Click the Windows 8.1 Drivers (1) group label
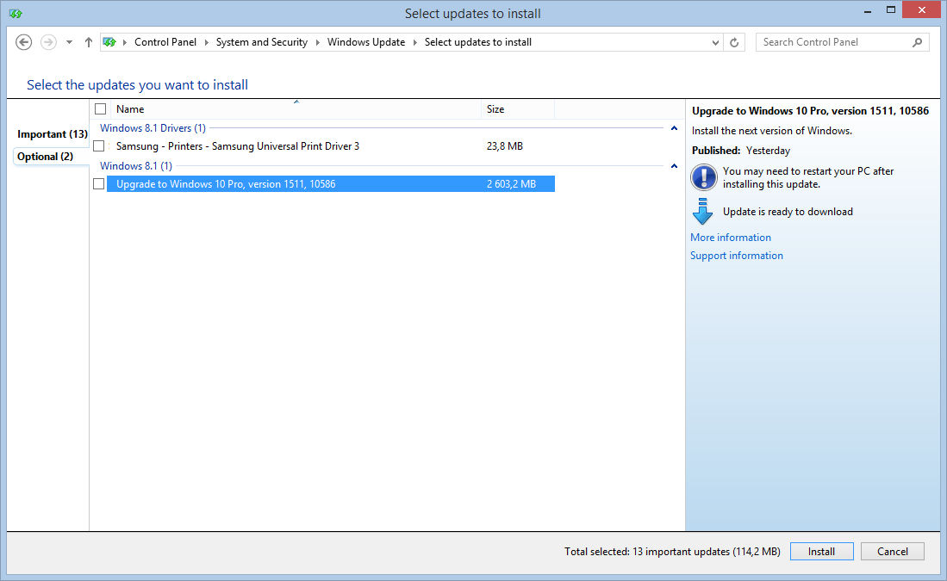Image resolution: width=947 pixels, height=581 pixels. pyautogui.click(x=153, y=128)
